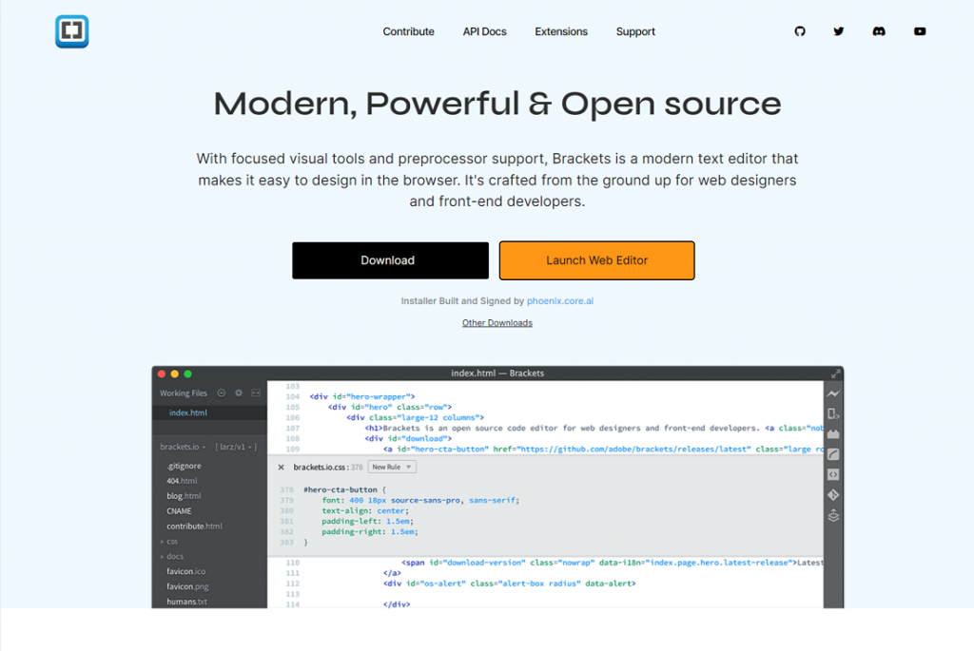Click the square leaf icon in right toolbar

pos(833,454)
